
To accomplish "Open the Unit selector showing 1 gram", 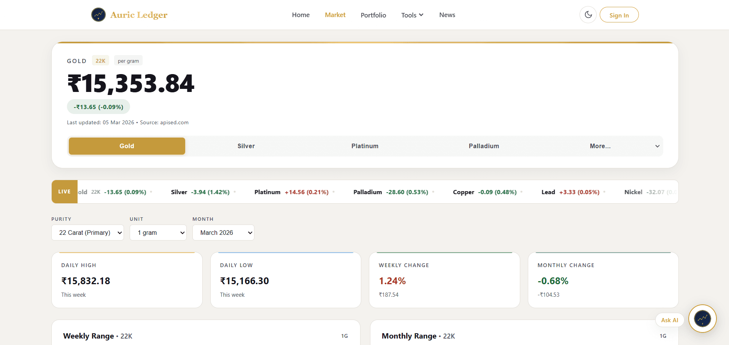I will 158,233.
